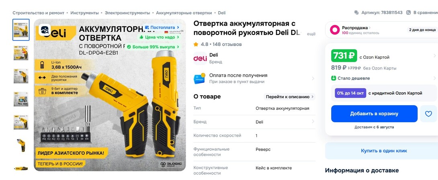Expand the Ozon Картой price chevron
The height and width of the screenshot is (180, 438).
(435, 55)
